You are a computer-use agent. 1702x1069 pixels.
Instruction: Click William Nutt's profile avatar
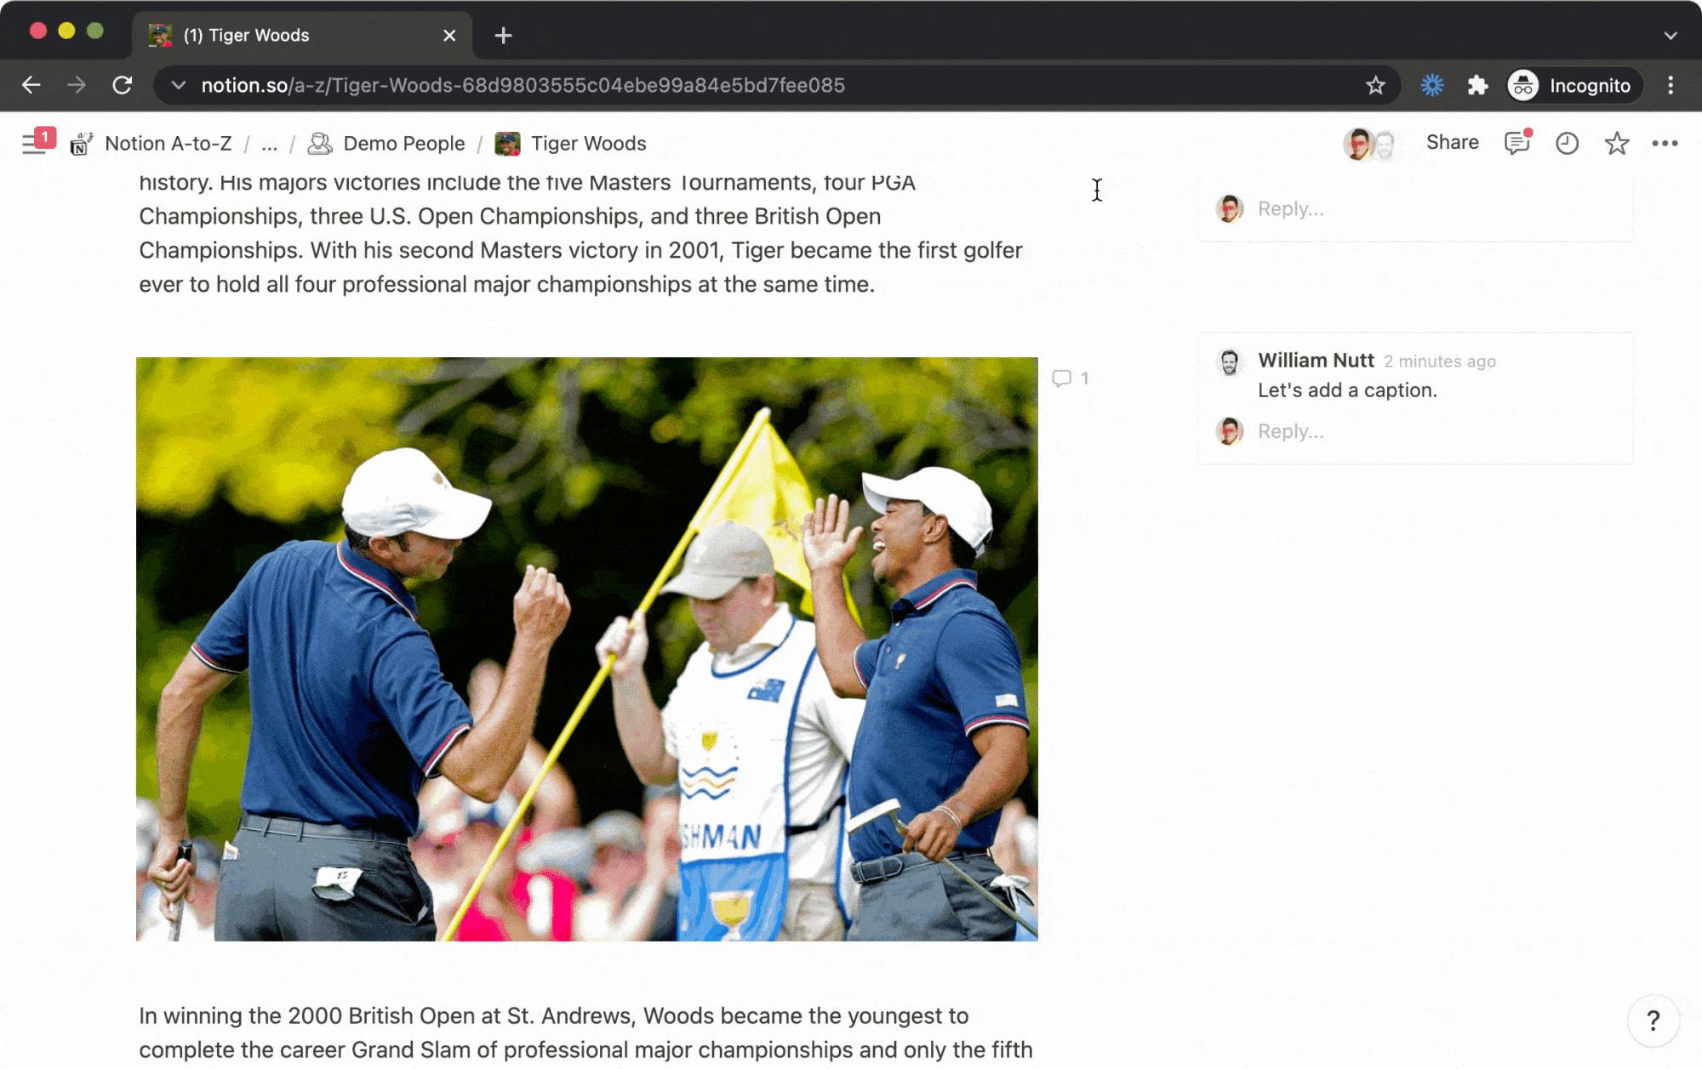tap(1230, 361)
